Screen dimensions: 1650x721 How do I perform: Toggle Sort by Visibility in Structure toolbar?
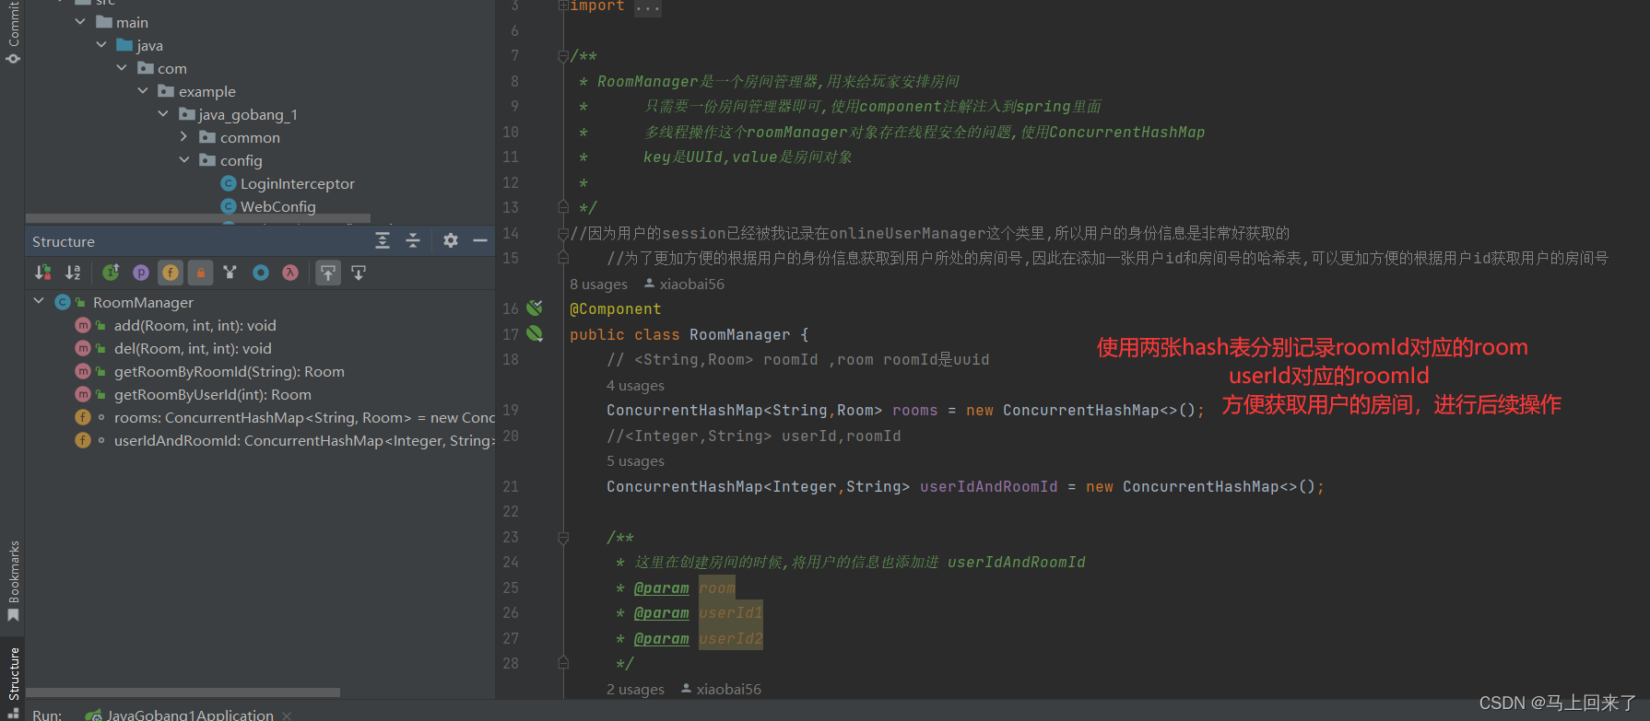(x=43, y=273)
